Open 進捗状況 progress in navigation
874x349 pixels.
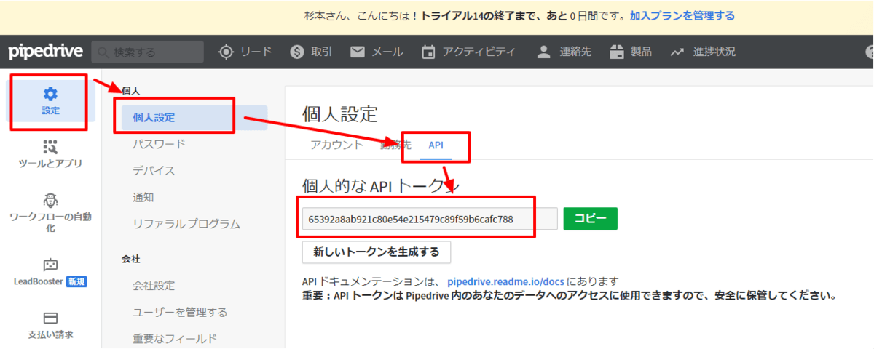tap(703, 52)
